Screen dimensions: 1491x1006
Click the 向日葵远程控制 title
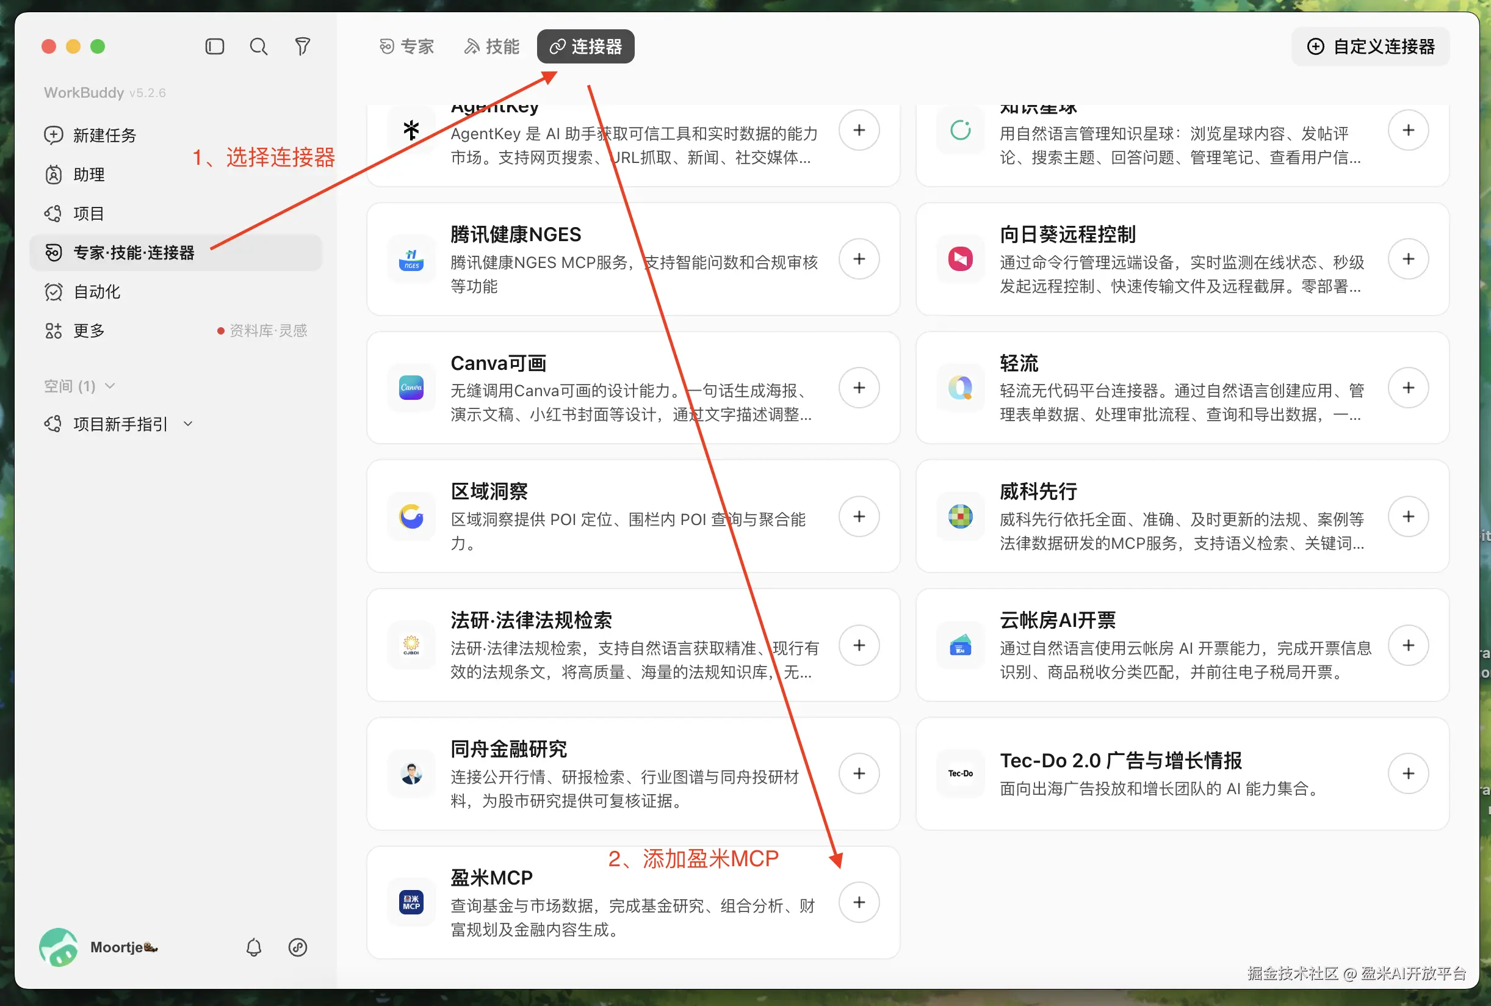pos(1067,234)
